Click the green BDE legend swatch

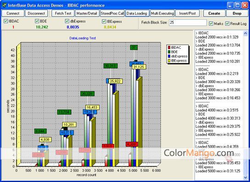click(x=169, y=52)
